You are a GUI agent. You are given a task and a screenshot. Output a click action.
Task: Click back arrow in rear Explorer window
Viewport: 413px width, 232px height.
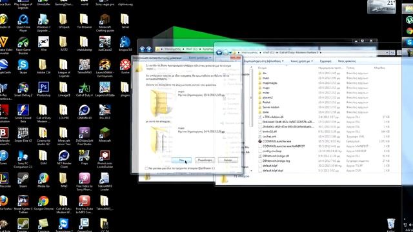[x=142, y=49]
